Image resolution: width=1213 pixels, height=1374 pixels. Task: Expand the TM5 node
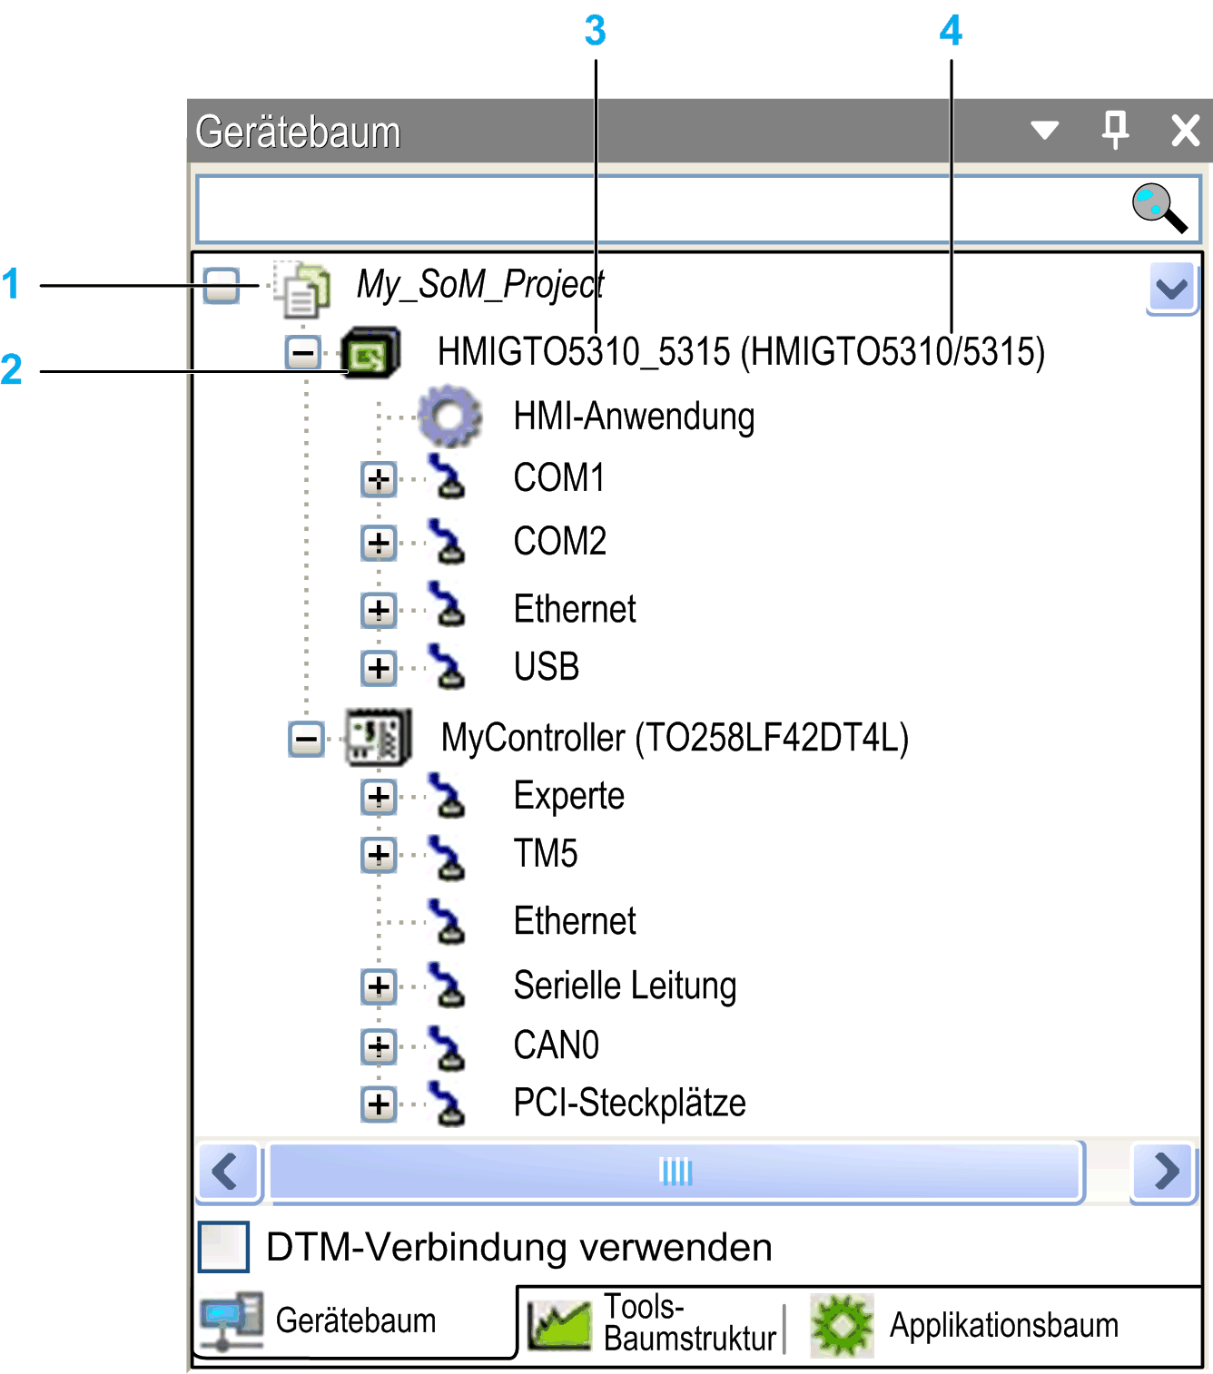379,854
